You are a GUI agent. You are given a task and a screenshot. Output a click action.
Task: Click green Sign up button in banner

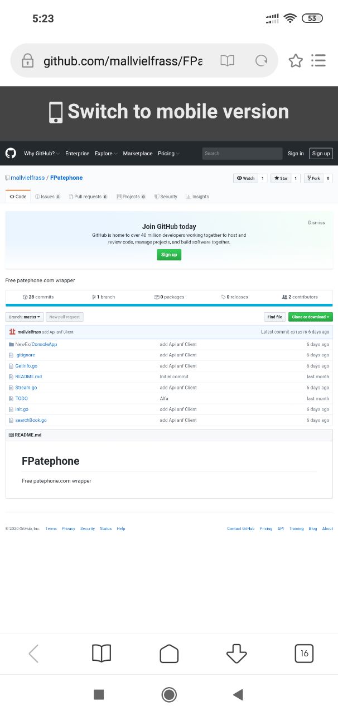pyautogui.click(x=169, y=255)
